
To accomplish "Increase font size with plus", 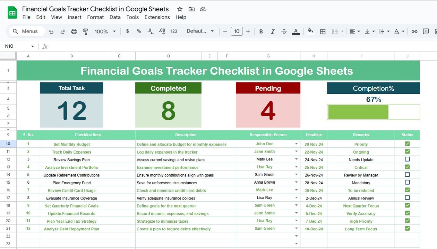I will tap(248, 31).
